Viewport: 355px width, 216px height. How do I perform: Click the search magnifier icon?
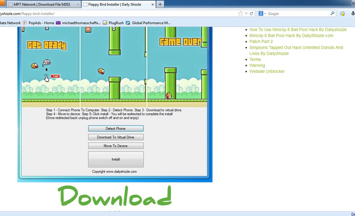332,13
